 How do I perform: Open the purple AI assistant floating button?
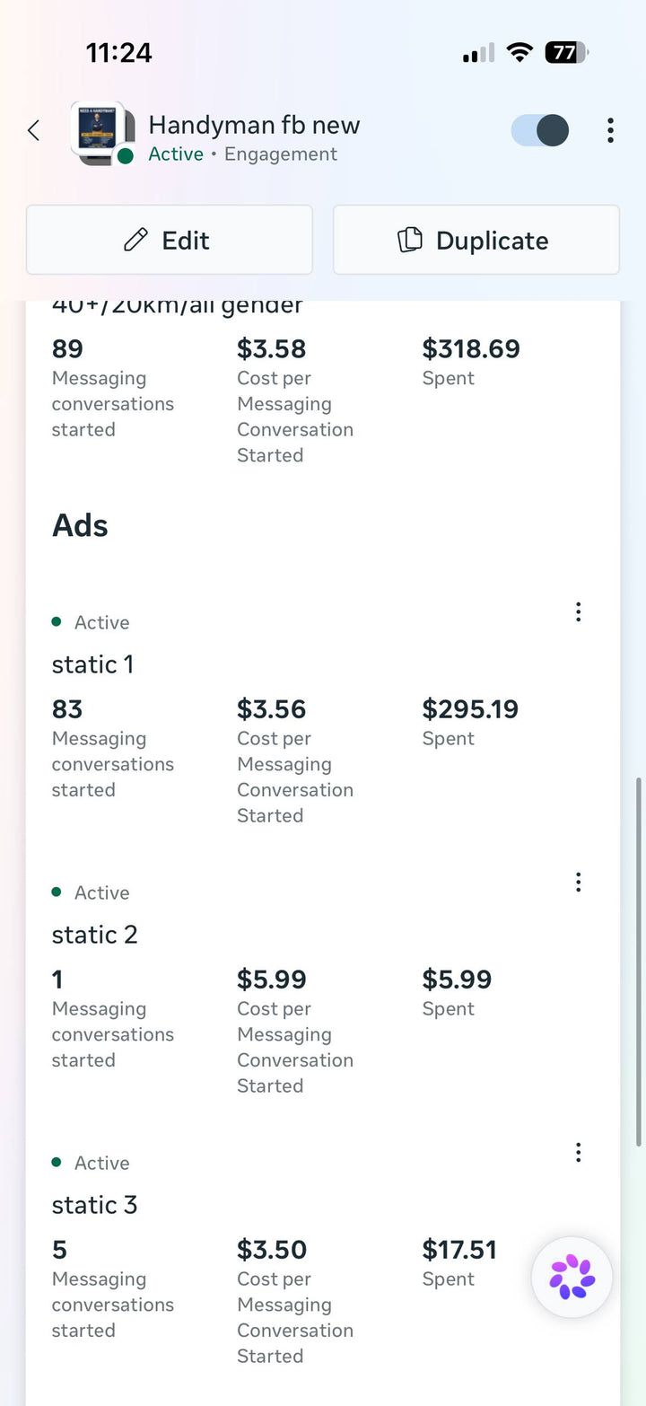pos(572,1277)
